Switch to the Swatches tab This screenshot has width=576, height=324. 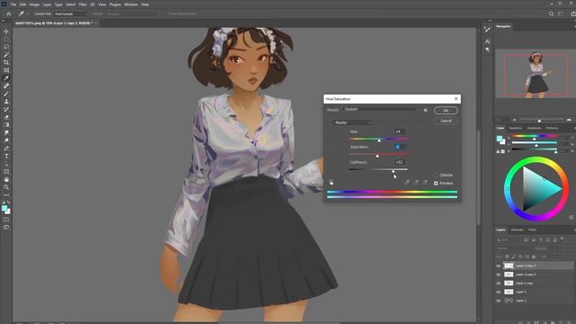tap(516, 128)
